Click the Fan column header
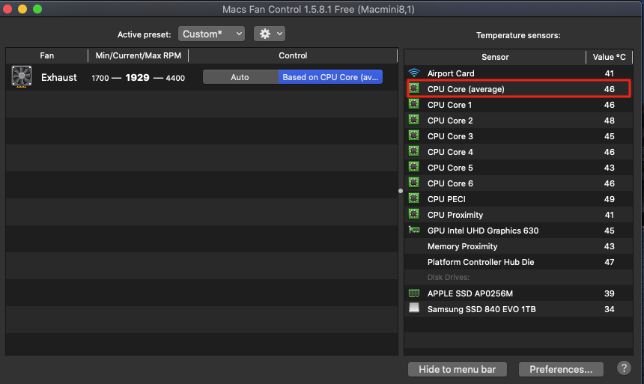The image size is (644, 384). pos(47,55)
